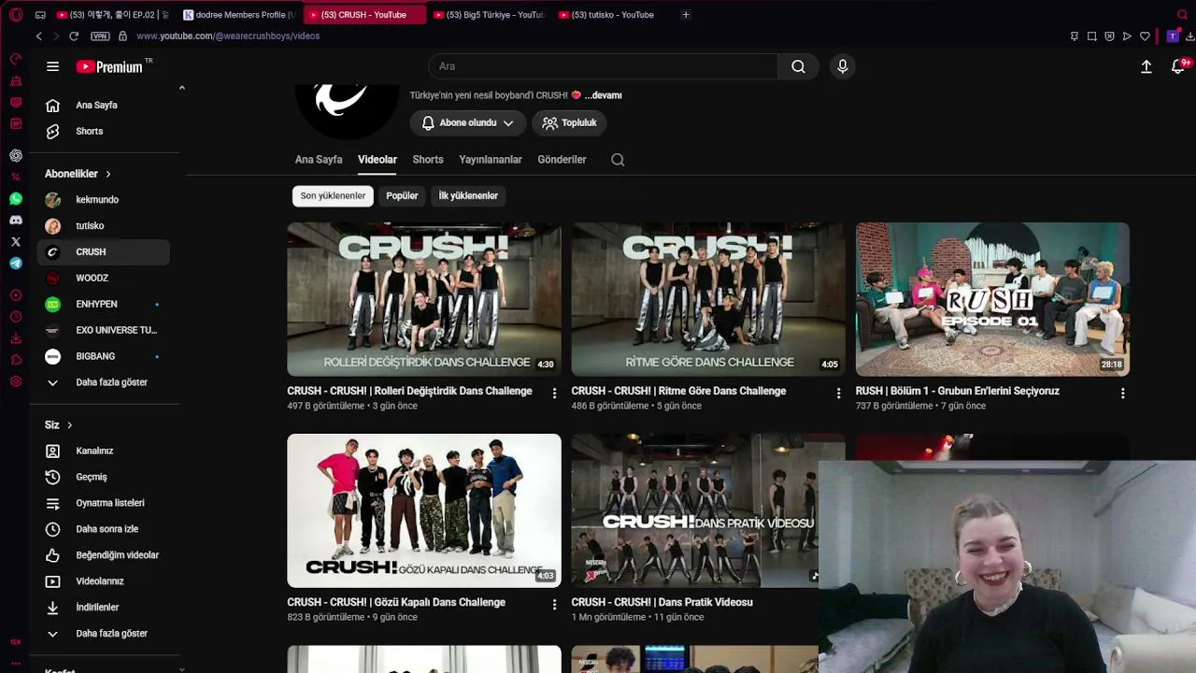Open ChatGPT in the Opera sidebar
Viewport: 1196px width, 673px height.
pyautogui.click(x=16, y=155)
